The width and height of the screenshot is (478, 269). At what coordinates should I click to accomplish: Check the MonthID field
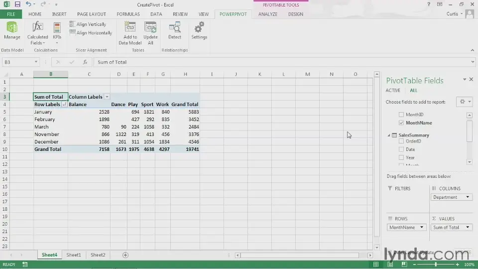point(401,115)
